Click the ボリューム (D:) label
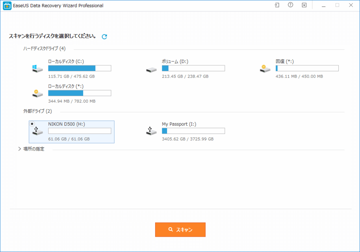 click(175, 61)
